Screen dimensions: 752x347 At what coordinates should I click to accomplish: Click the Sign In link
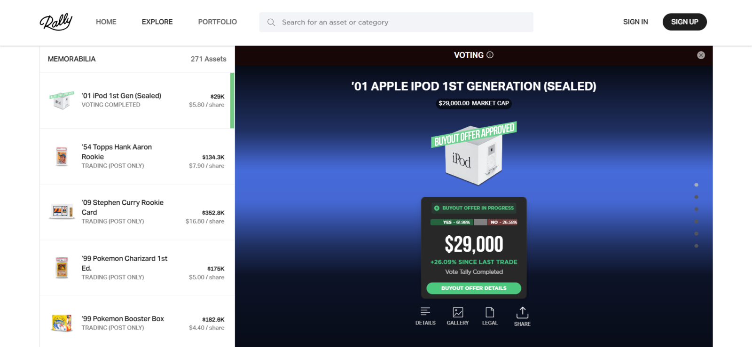(x=635, y=22)
